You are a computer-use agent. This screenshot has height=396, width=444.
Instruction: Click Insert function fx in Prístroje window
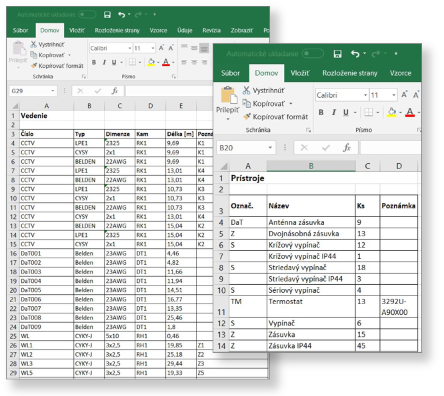point(347,148)
